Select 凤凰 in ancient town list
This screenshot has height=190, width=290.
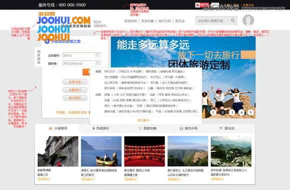(107, 100)
